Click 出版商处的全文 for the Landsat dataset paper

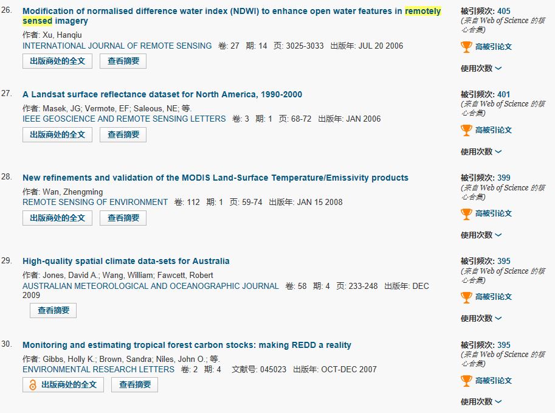point(57,135)
